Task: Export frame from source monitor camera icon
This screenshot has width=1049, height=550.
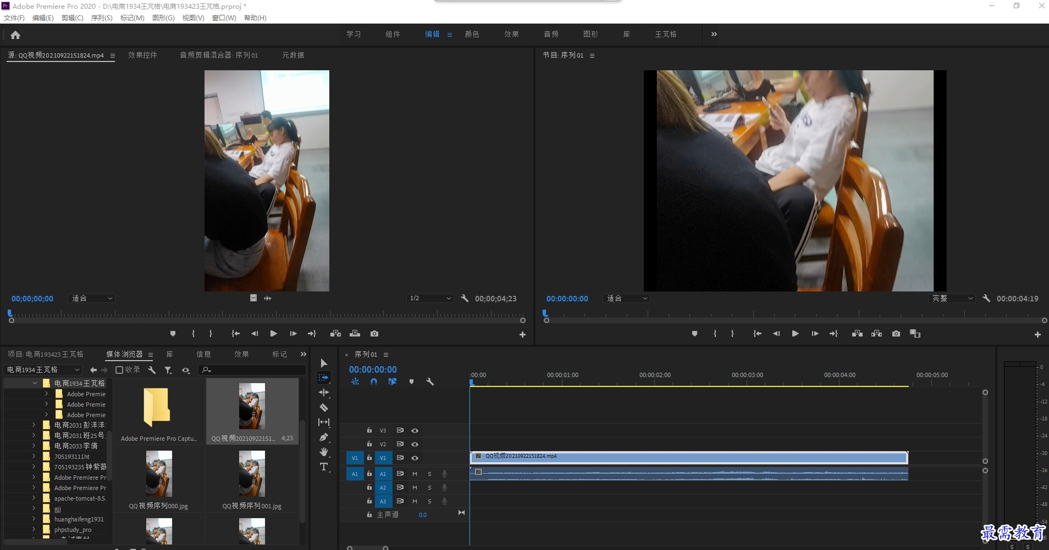Action: tap(374, 334)
